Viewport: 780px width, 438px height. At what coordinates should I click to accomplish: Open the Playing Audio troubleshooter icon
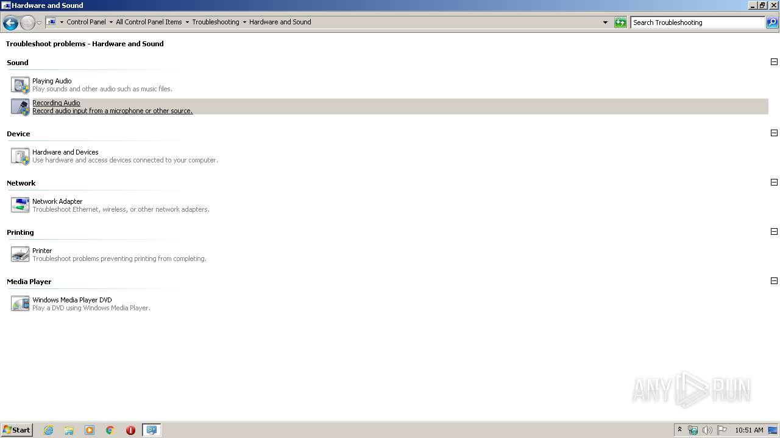click(x=20, y=85)
